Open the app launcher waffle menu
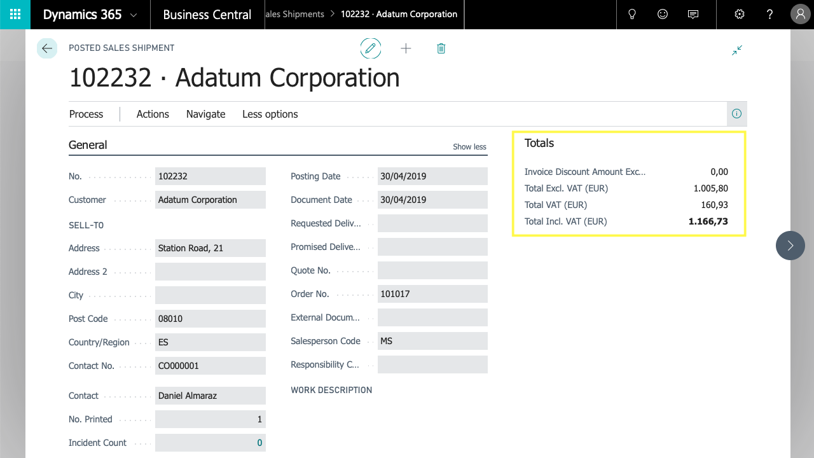 click(x=15, y=15)
